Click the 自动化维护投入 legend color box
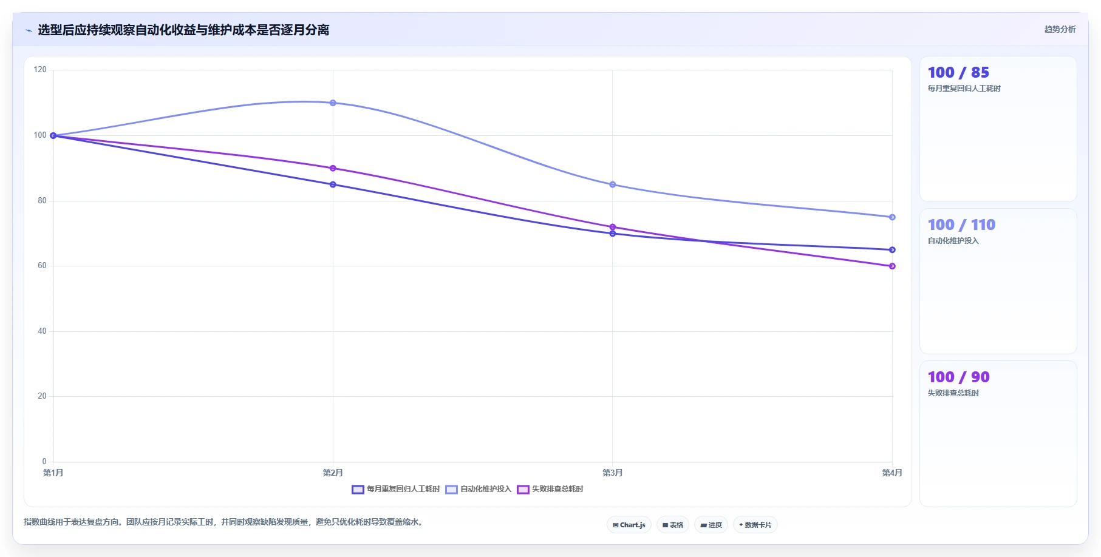 (x=451, y=490)
